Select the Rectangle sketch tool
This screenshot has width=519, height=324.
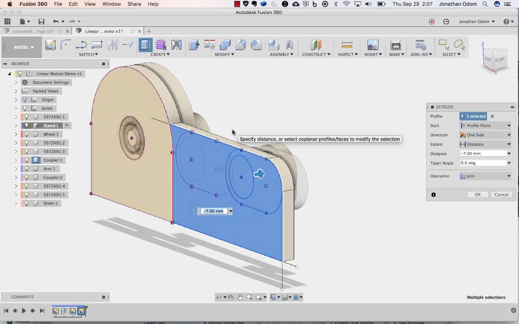point(97,45)
